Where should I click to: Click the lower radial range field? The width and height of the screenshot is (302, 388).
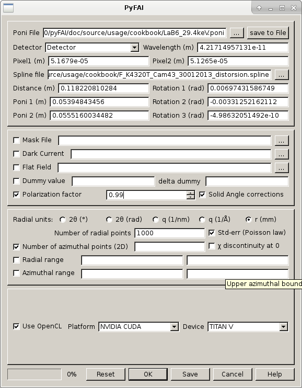tap(132, 260)
